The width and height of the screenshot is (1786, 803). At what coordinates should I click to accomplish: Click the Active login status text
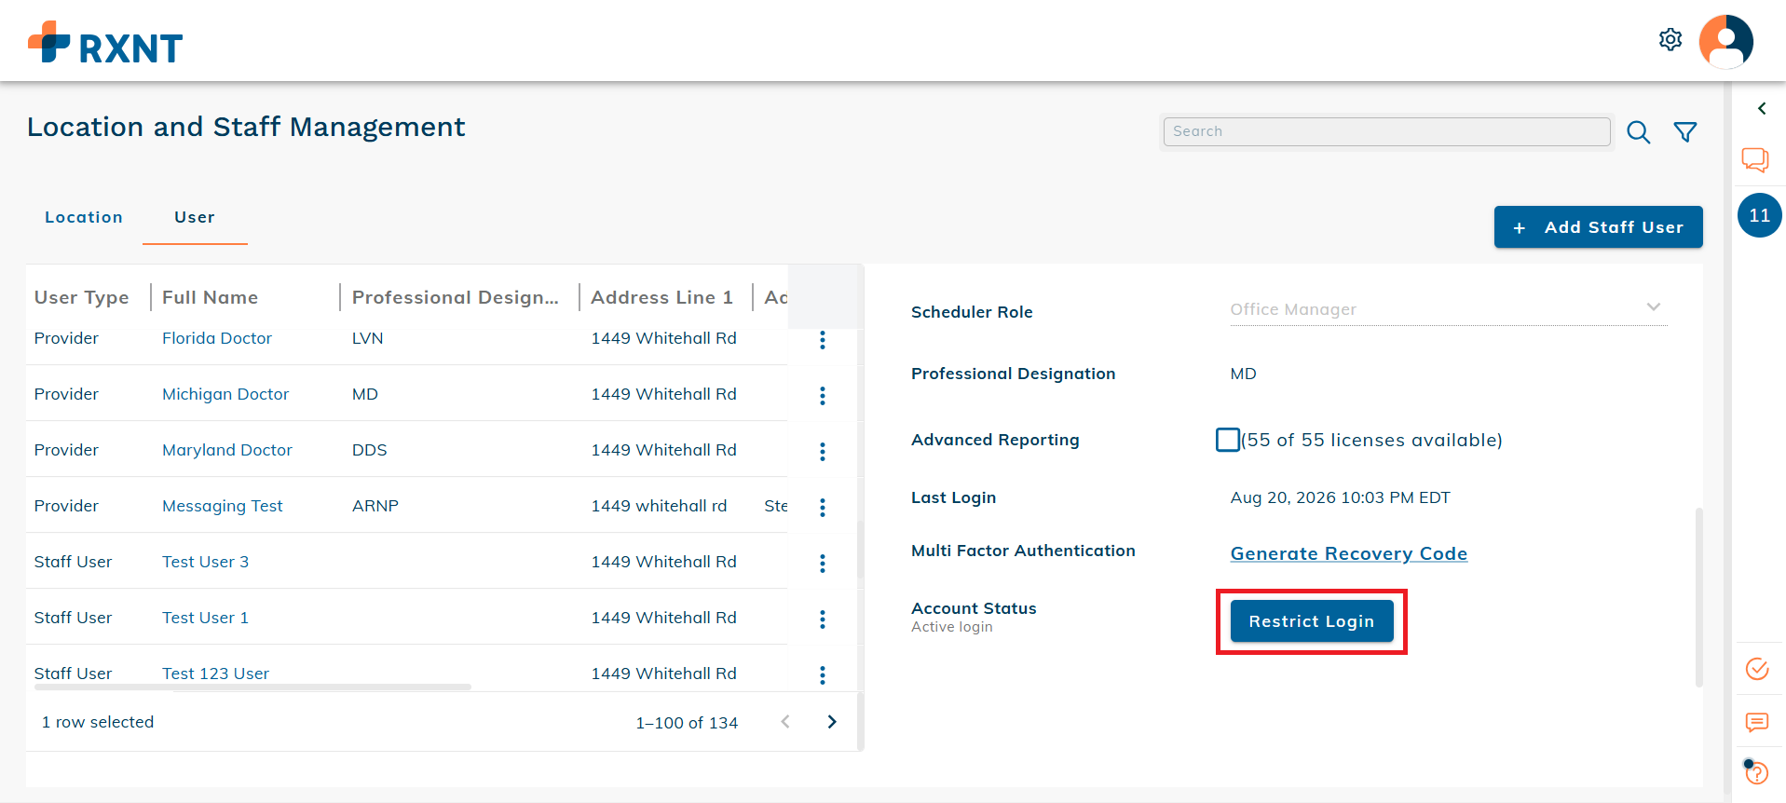tap(952, 627)
